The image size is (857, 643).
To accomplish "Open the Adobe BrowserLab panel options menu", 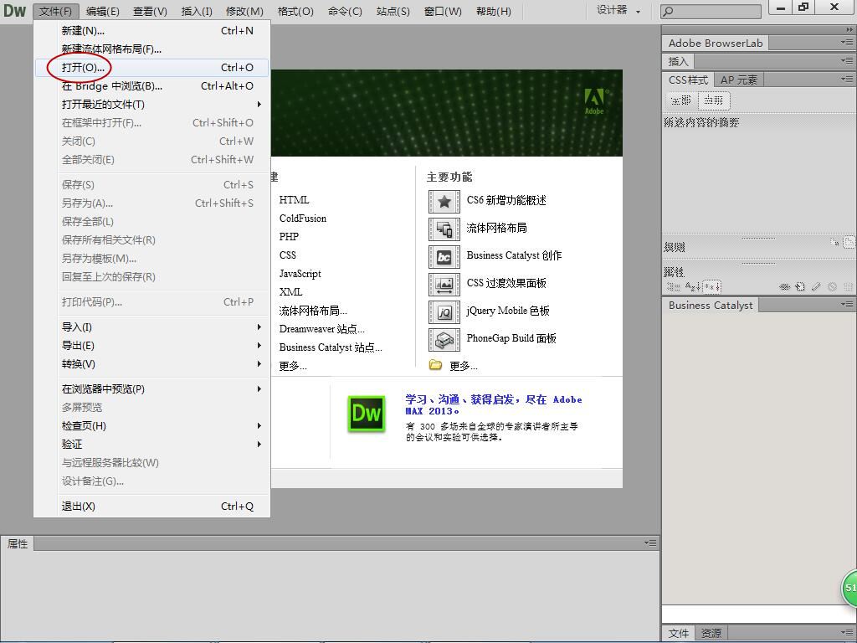I will point(847,42).
